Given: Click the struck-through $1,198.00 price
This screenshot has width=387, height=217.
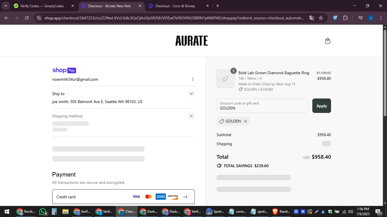Looking at the screenshot, I should 324,73.
